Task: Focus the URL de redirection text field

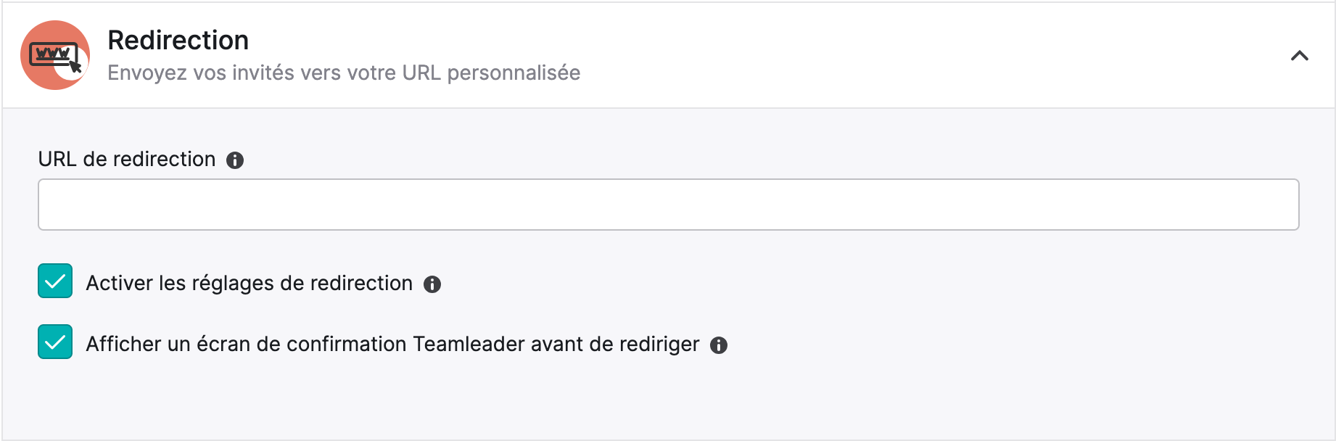Action: (668, 205)
